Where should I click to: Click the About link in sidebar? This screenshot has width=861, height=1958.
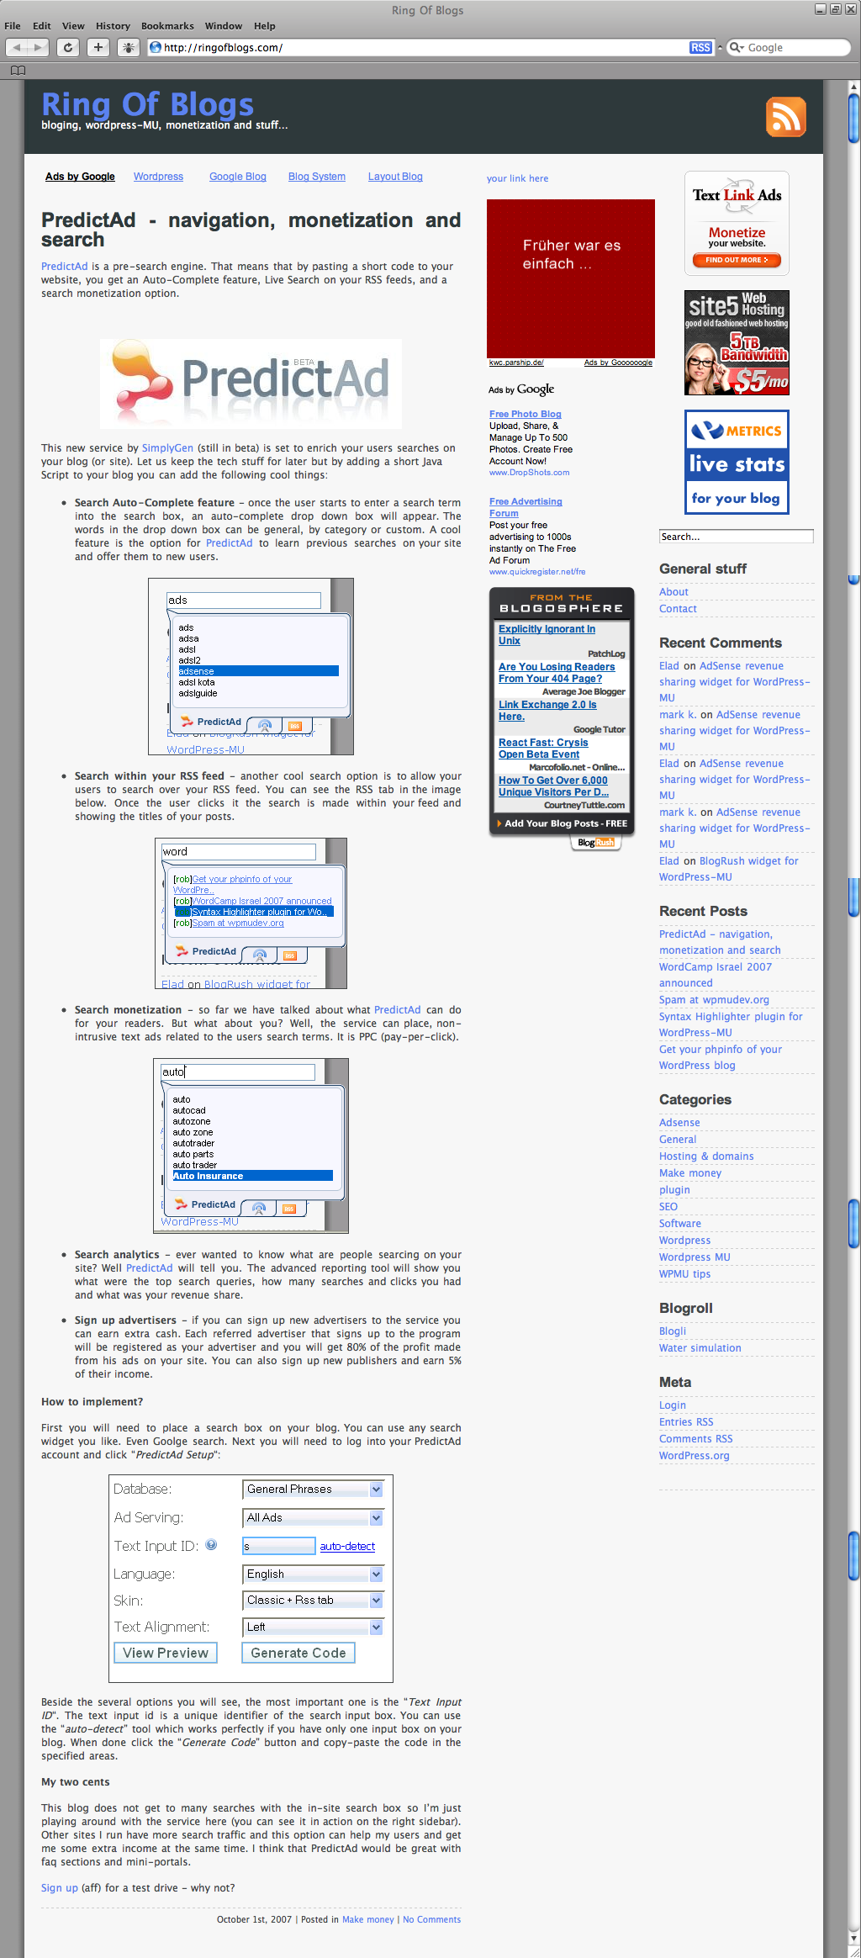[673, 592]
